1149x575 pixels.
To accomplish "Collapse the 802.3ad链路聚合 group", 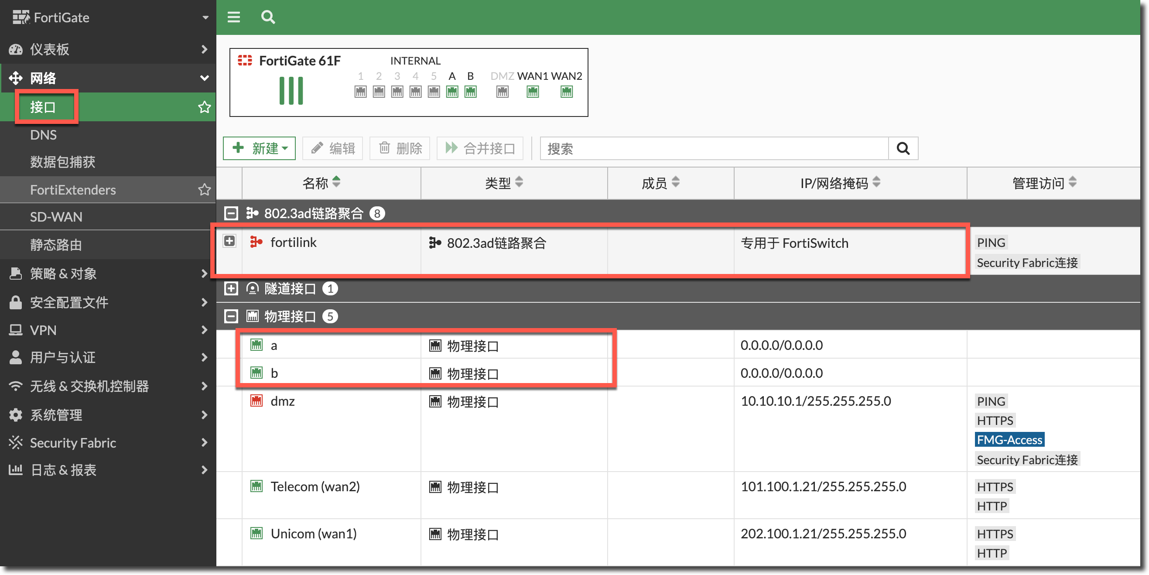I will (231, 213).
